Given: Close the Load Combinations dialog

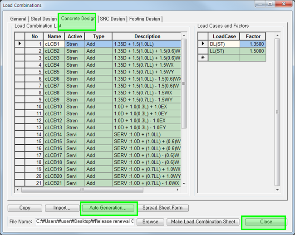Looking at the screenshot, I should (266, 222).
